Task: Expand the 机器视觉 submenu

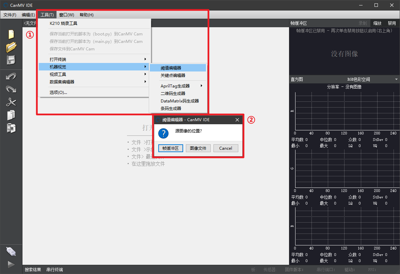Action: click(x=94, y=67)
